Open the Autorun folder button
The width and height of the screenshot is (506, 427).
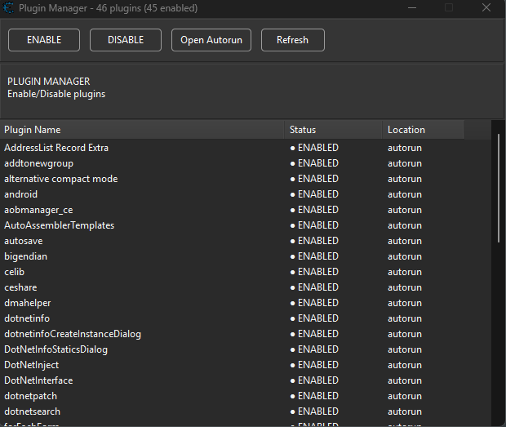click(x=211, y=40)
